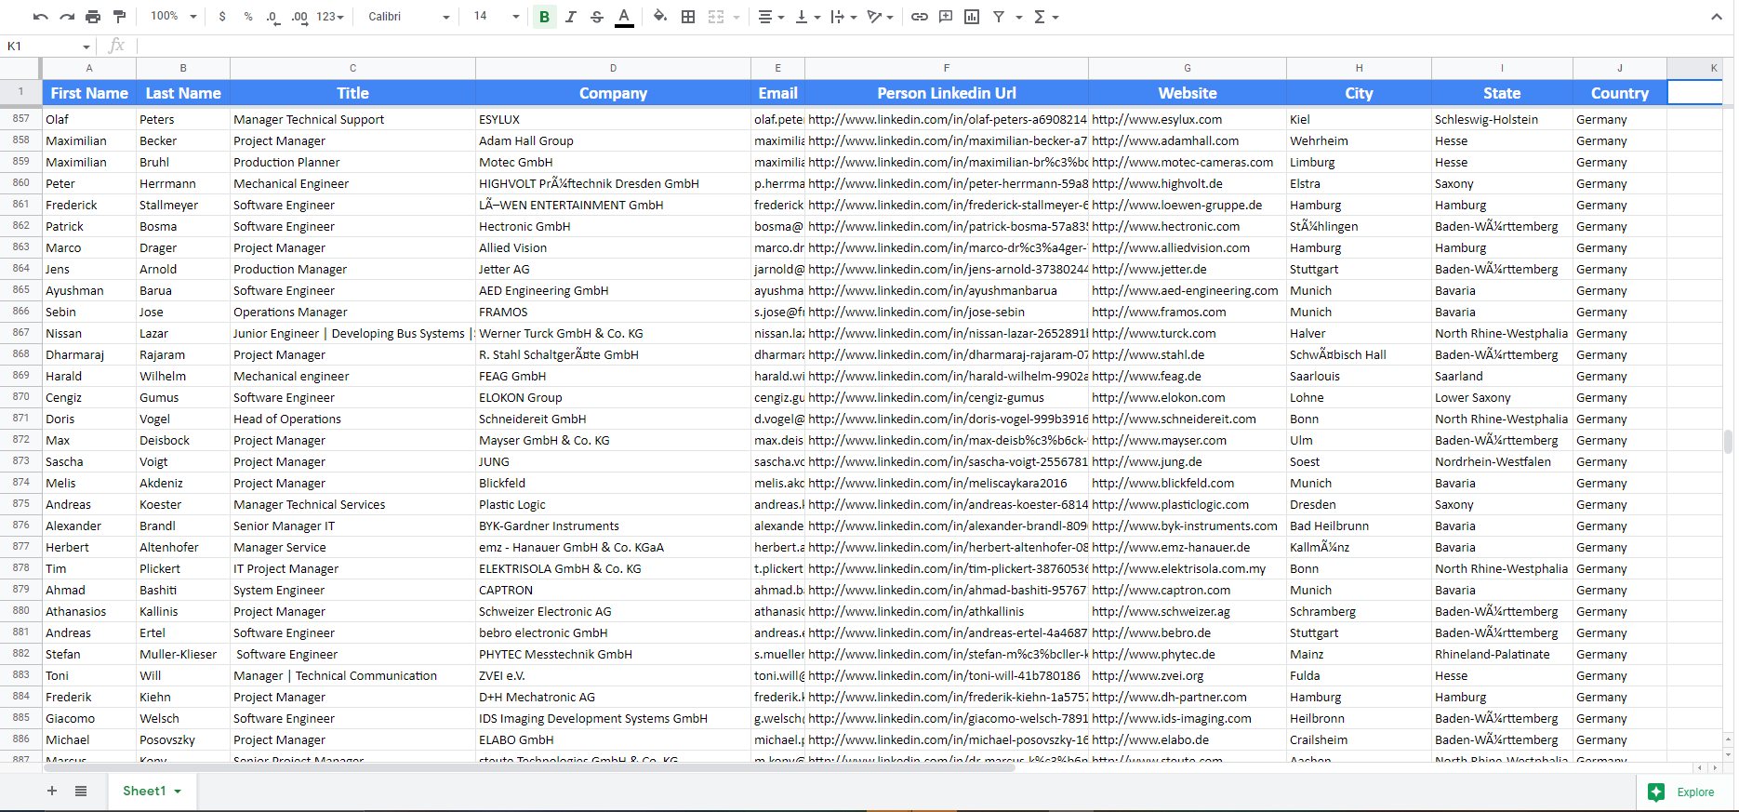The image size is (1739, 812).
Task: Open the all sheets list
Action: coord(81,791)
